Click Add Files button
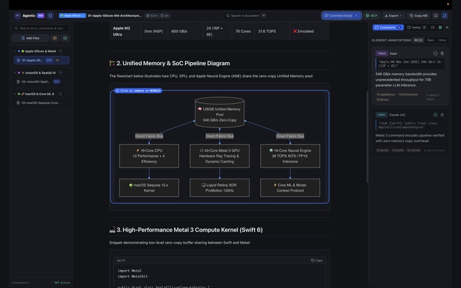This screenshot has width=461, height=288. 31,38
